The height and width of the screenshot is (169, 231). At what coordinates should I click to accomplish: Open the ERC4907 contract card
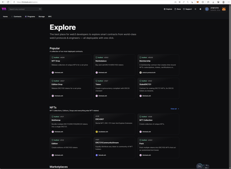coord(114,124)
